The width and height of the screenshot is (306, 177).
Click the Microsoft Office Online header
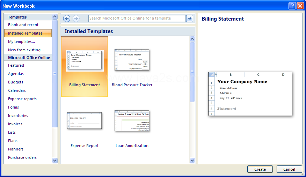click(28, 58)
